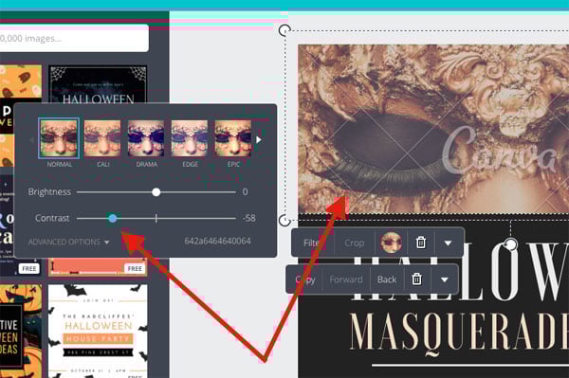Delete element with lower toolbar trash icon
Image resolution: width=569 pixels, height=378 pixels.
(416, 279)
